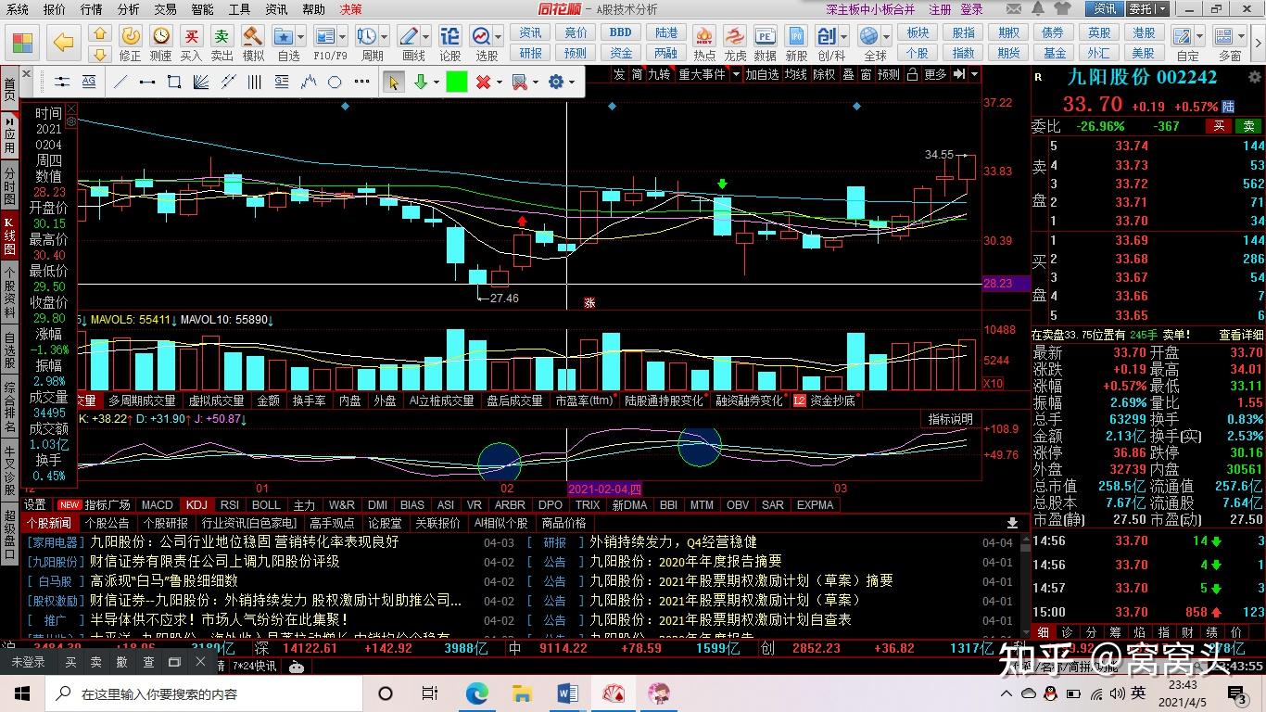Viewport: 1266px width, 712px height.
Task: Click the red X delete drawing icon
Action: [x=483, y=82]
